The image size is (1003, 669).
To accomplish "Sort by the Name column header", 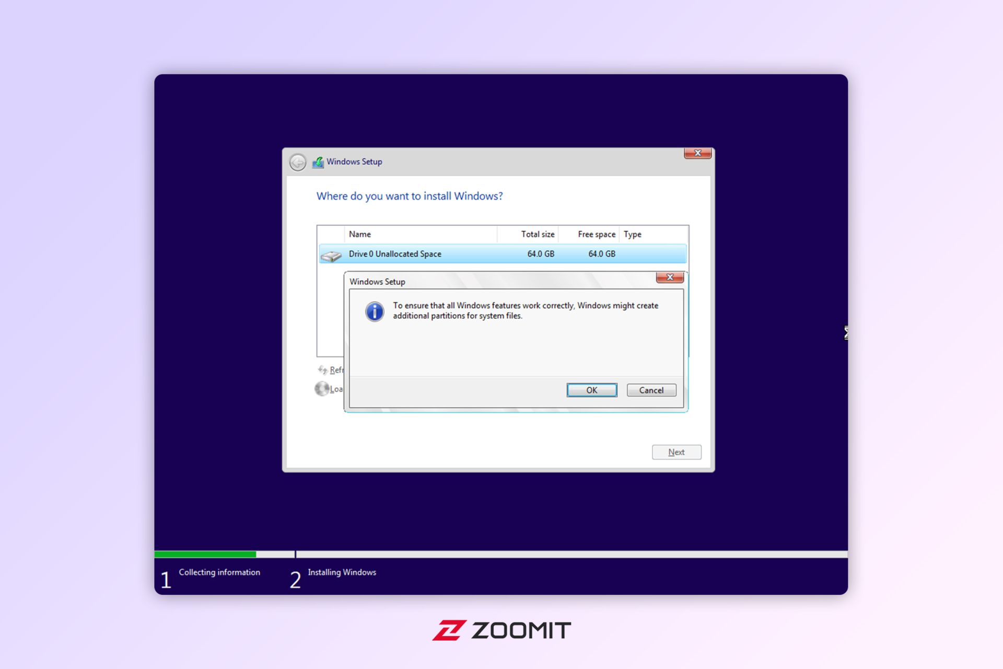I will click(x=421, y=234).
